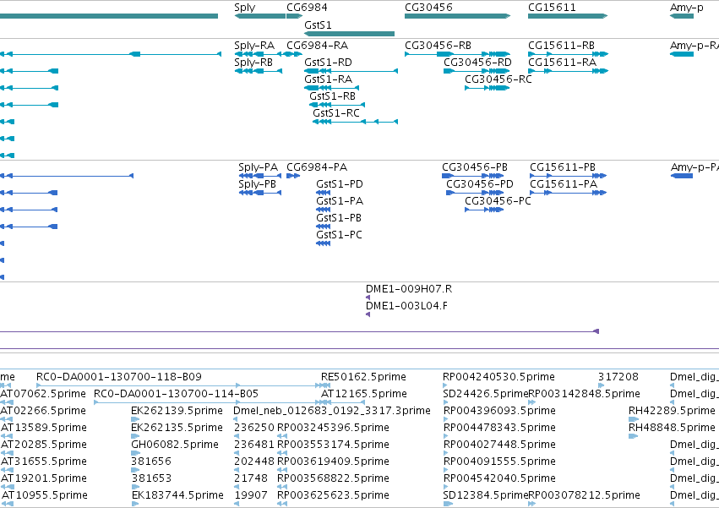
Task: Select the SD12384.5prime EST label
Action: click(486, 494)
